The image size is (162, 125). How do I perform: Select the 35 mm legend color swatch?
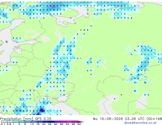point(63,122)
